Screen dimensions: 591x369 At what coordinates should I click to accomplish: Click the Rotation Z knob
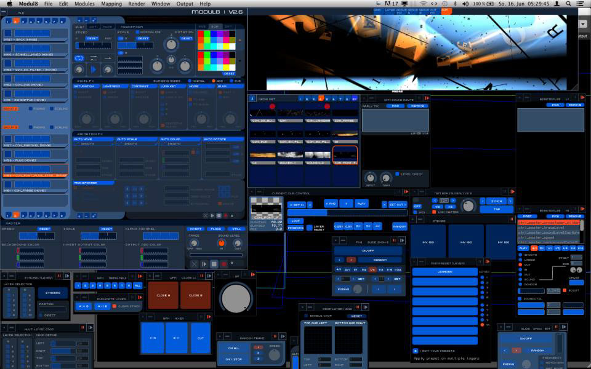point(171,44)
